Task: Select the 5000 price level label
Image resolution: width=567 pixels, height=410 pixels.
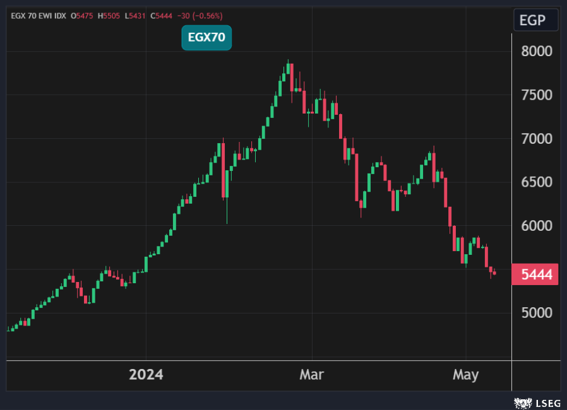Action: coord(536,313)
